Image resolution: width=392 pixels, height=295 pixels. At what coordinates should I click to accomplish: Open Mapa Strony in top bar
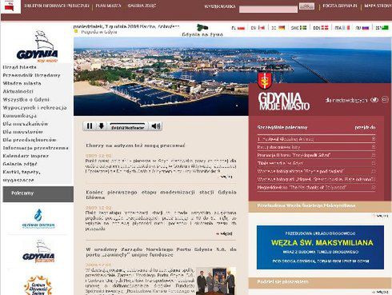(378, 6)
